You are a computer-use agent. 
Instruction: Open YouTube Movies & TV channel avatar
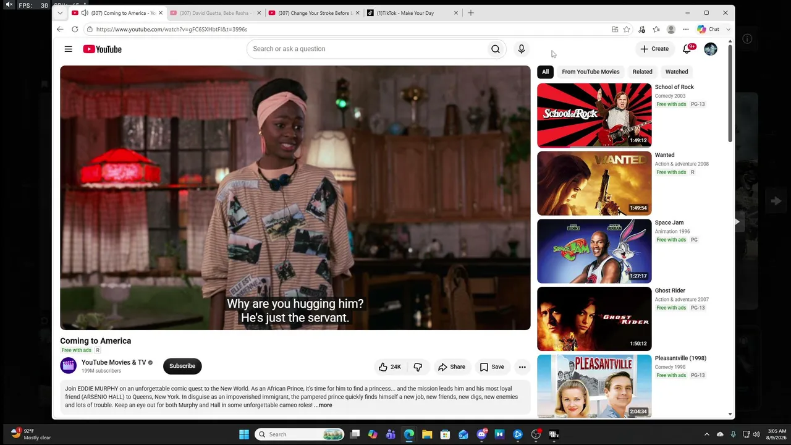tap(68, 366)
